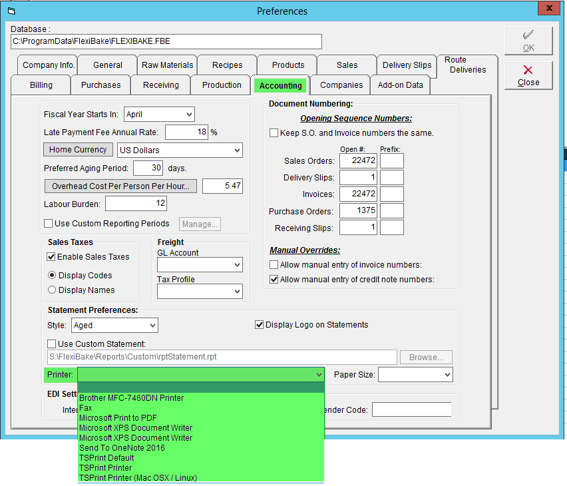
Task: Uncheck manual entry of credit note numbers
Action: coord(274,280)
